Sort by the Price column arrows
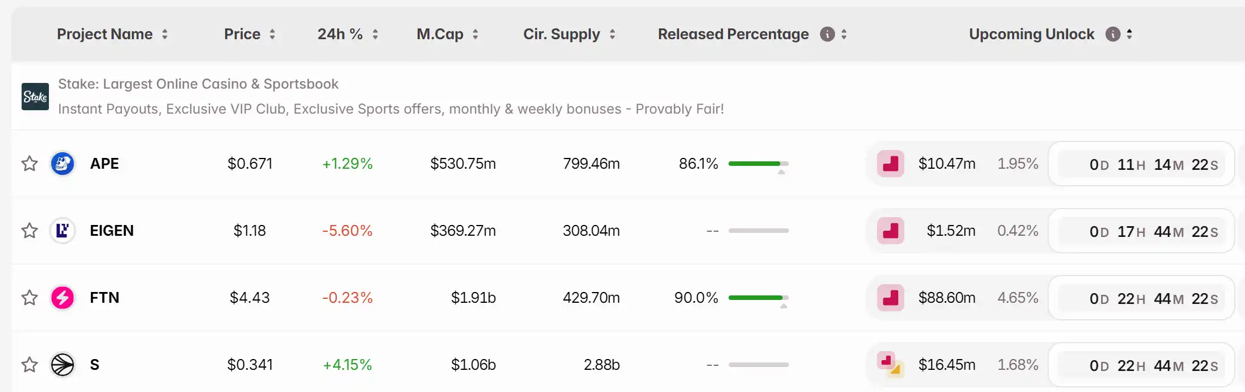Screen dimensions: 1245x392 (272, 34)
